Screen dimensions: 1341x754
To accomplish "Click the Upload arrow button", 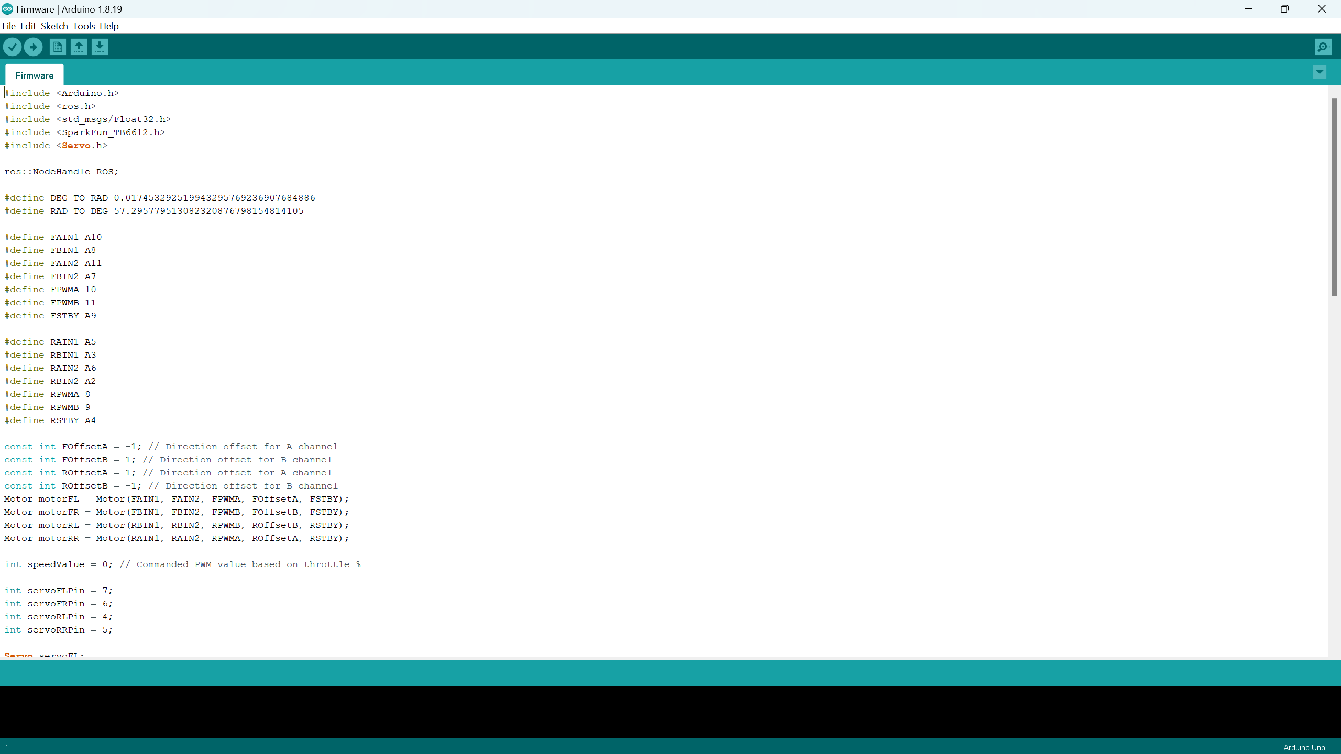I will (33, 47).
